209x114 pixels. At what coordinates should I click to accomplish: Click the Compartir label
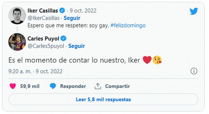pos(117,86)
